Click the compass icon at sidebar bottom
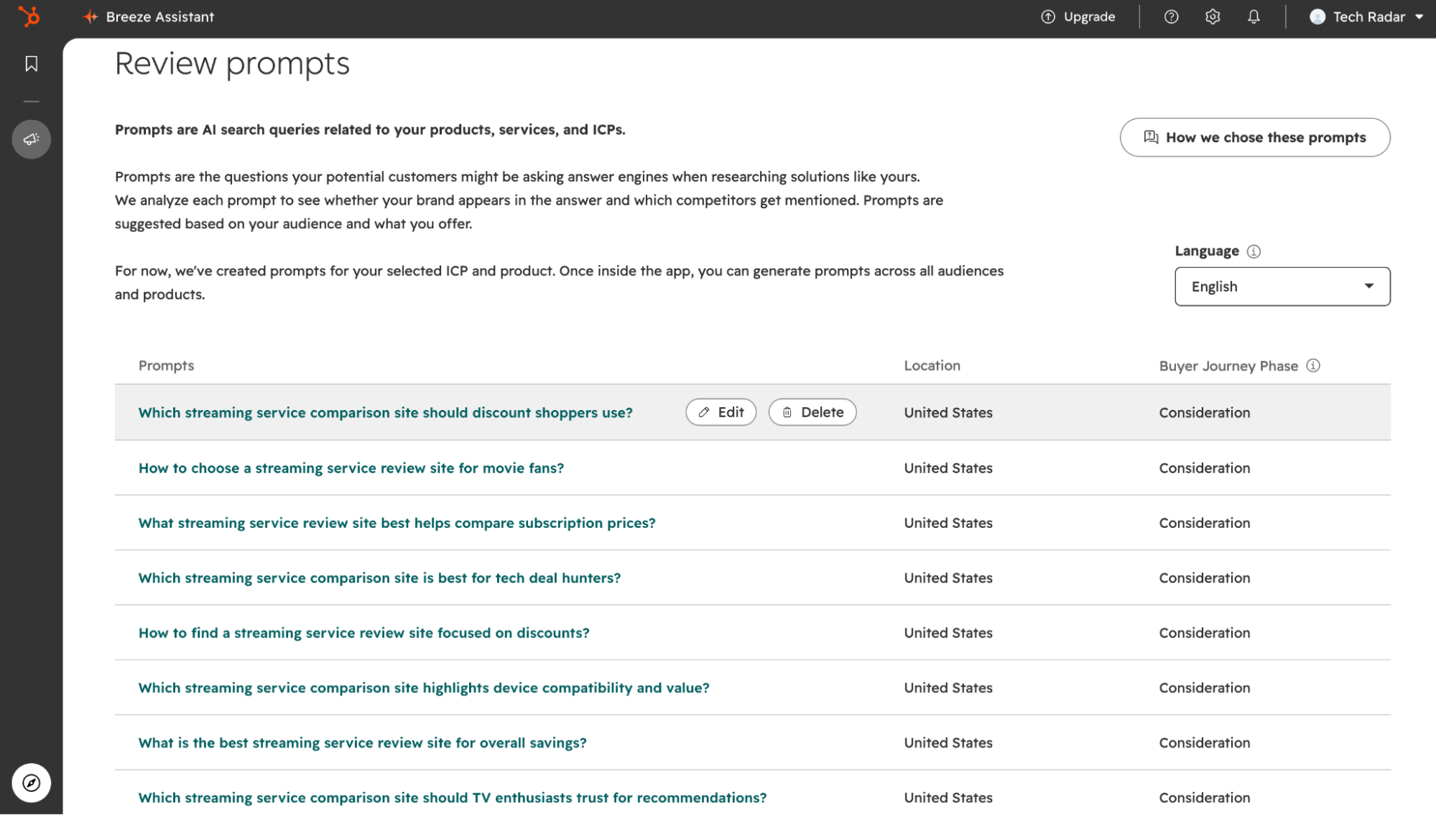This screenshot has height=815, width=1436. [31, 783]
